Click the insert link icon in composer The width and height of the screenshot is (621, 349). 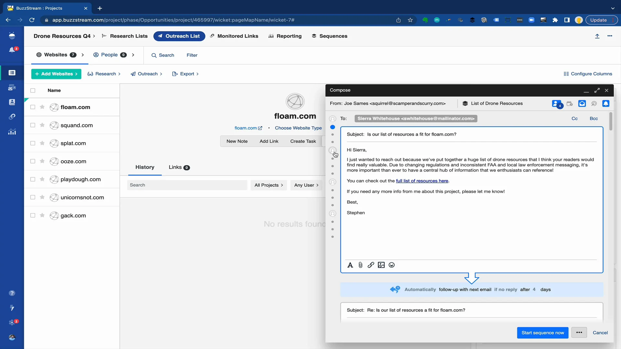371,265
